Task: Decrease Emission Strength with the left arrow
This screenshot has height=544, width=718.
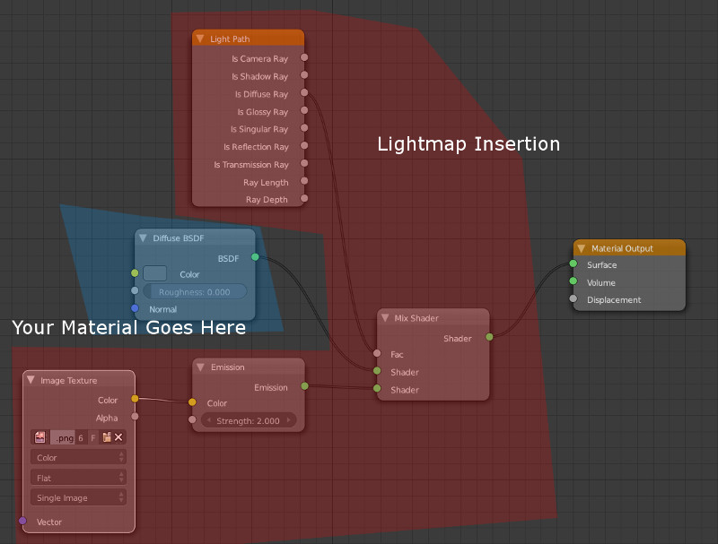Action: [209, 420]
